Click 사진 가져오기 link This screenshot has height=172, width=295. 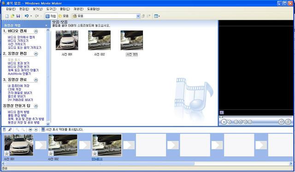[17, 44]
